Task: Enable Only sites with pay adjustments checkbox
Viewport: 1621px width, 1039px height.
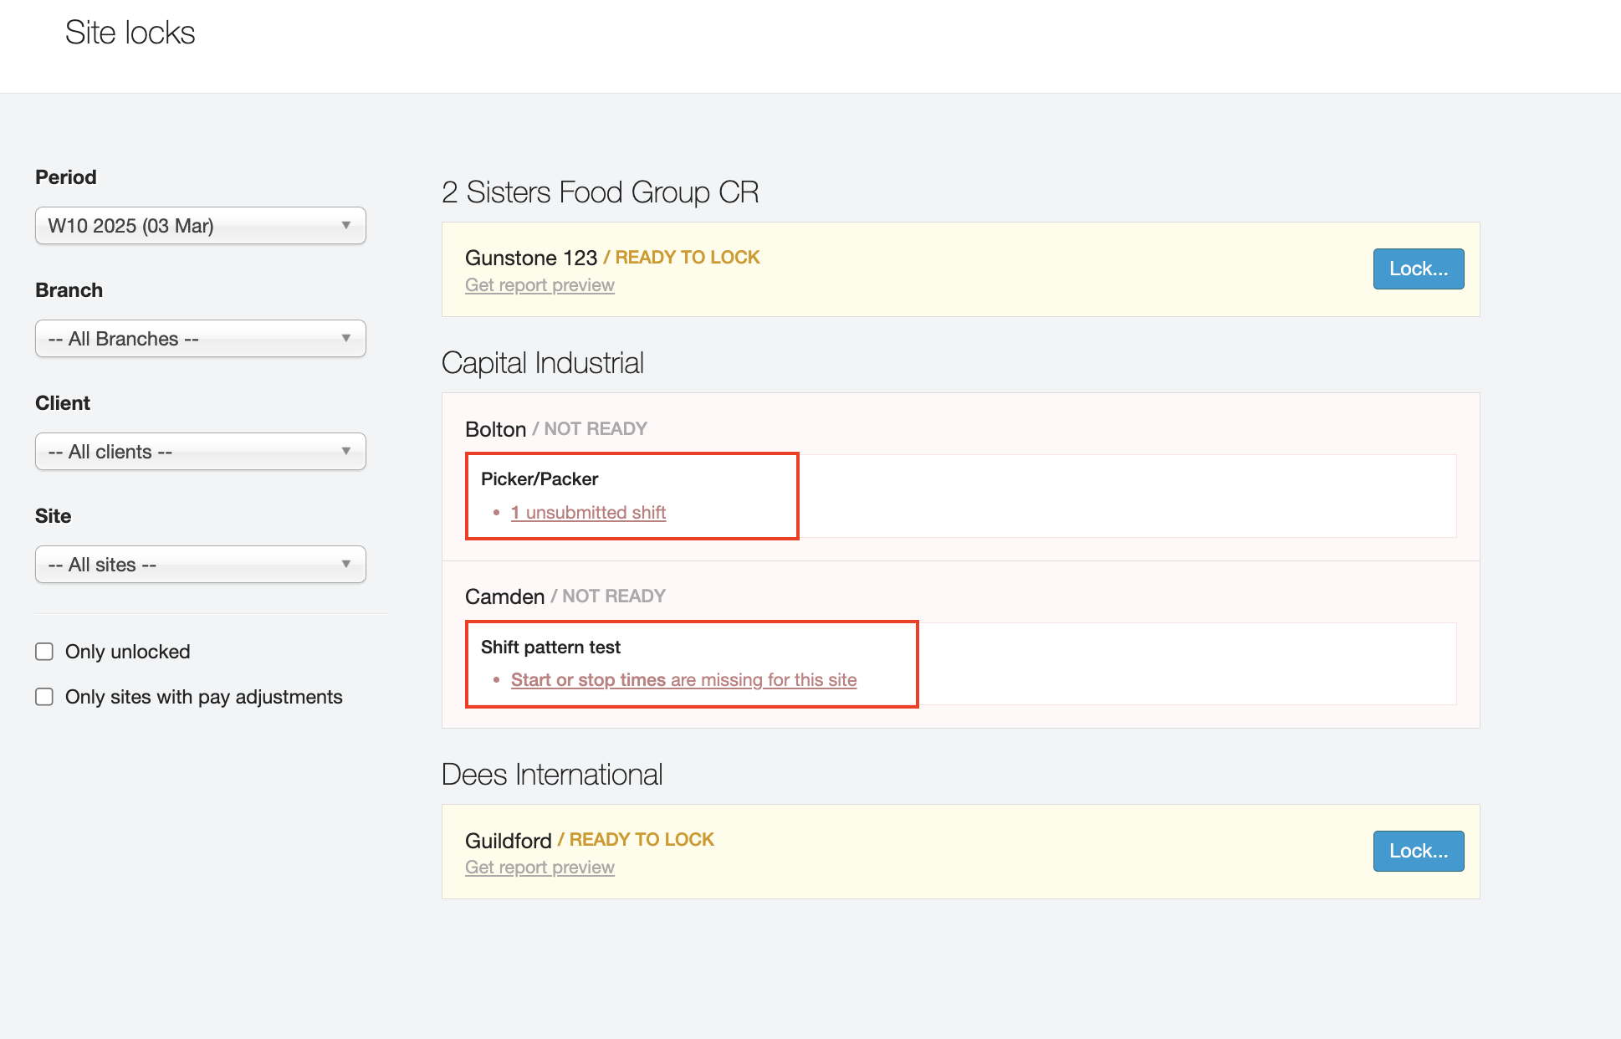Action: click(44, 697)
